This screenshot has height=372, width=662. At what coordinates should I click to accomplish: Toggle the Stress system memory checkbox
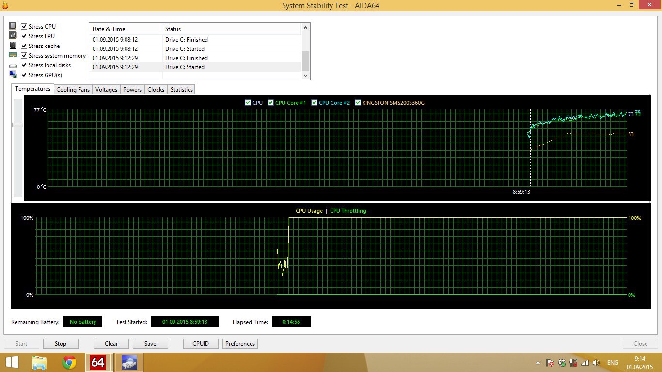[x=24, y=55]
